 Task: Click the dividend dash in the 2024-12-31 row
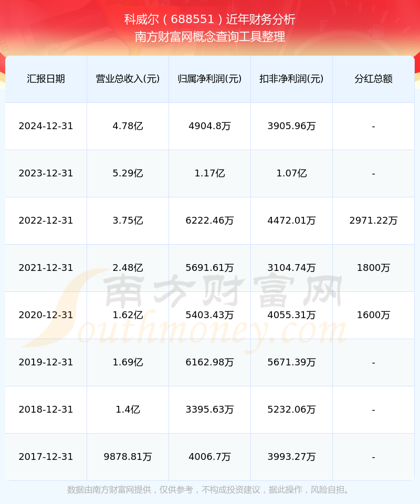coord(373,127)
